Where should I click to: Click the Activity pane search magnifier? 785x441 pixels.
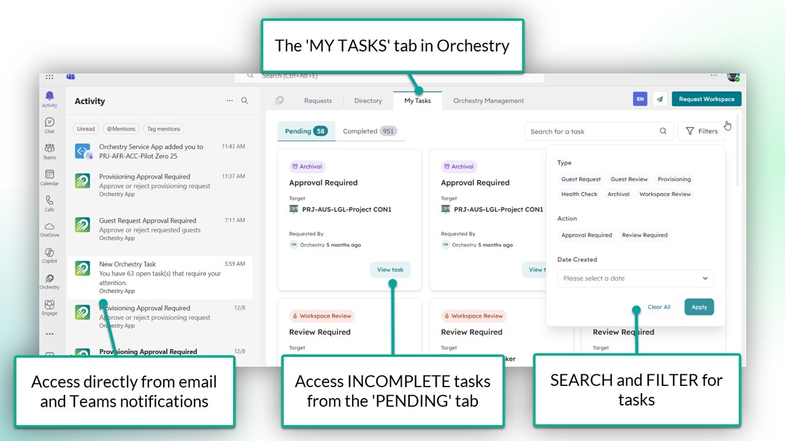[245, 100]
